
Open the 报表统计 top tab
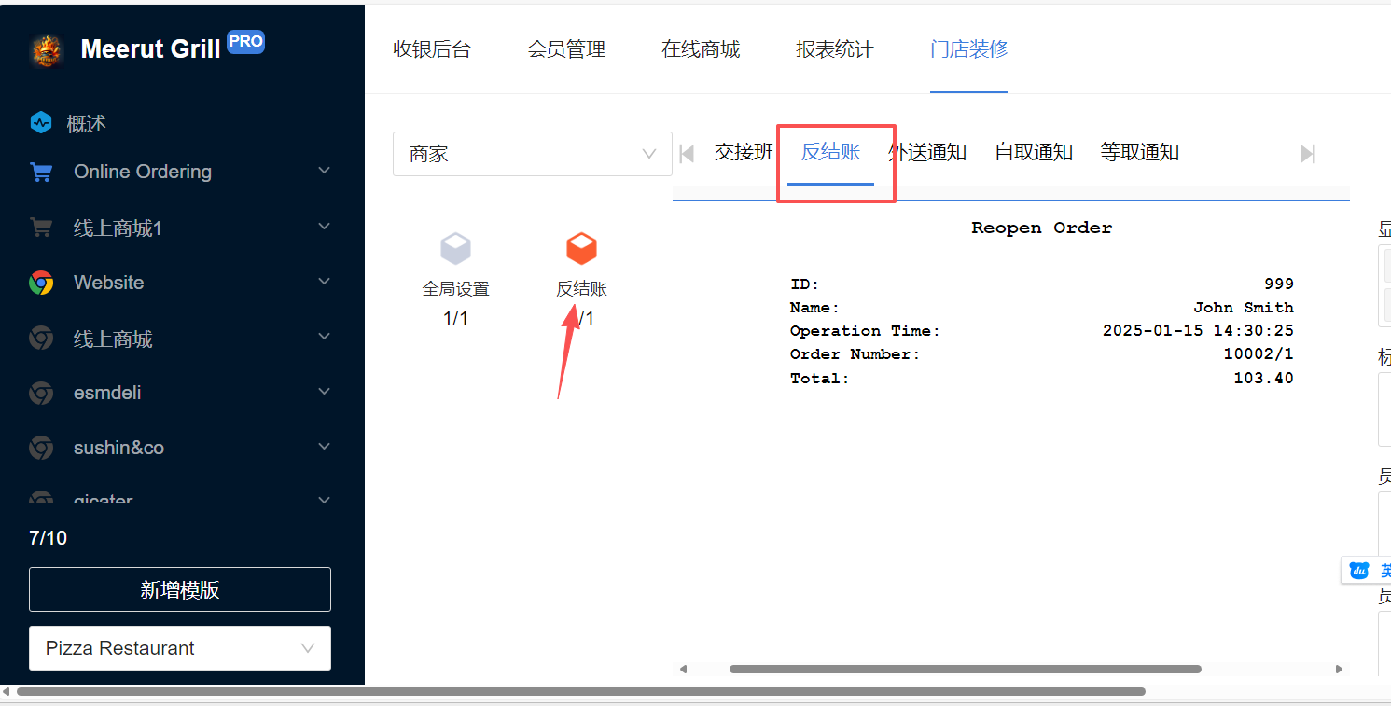click(x=834, y=49)
